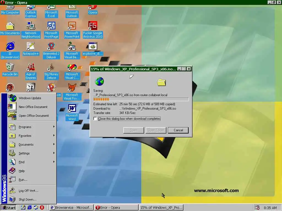This screenshot has width=282, height=211.
Task: Select the Microsoft Visual Basic shortcut
Action: point(72,51)
